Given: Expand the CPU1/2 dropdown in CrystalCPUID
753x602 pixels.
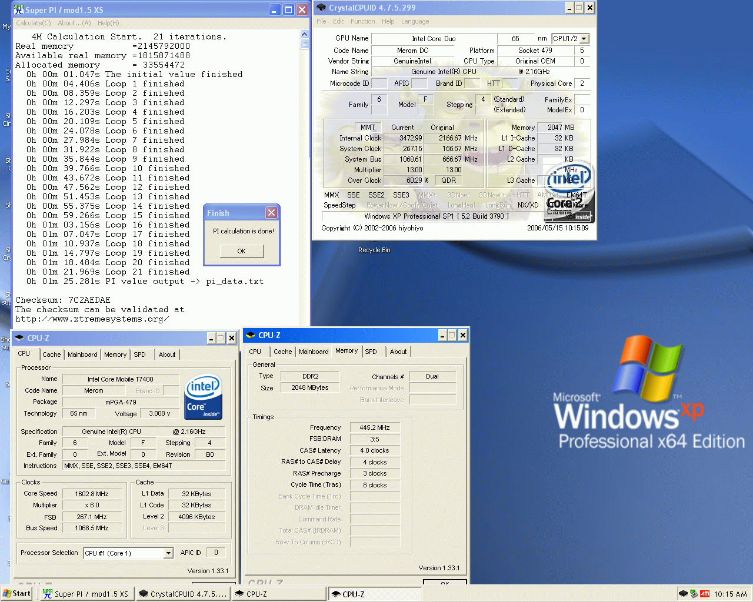Looking at the screenshot, I should pos(584,39).
